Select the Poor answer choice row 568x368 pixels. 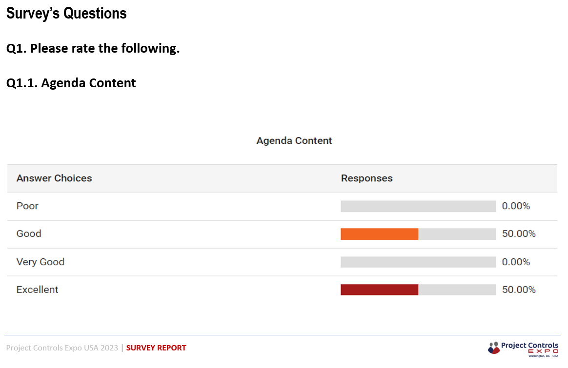pyautogui.click(x=282, y=206)
